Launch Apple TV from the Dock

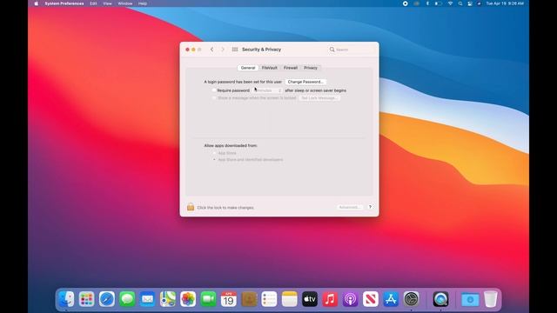(310, 299)
